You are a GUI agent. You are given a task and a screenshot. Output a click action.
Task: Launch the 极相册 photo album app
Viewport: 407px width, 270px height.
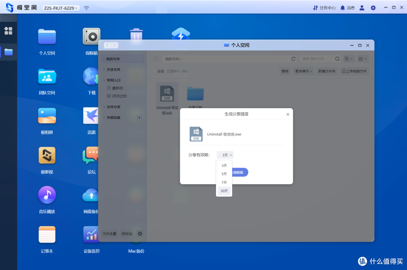click(x=47, y=116)
